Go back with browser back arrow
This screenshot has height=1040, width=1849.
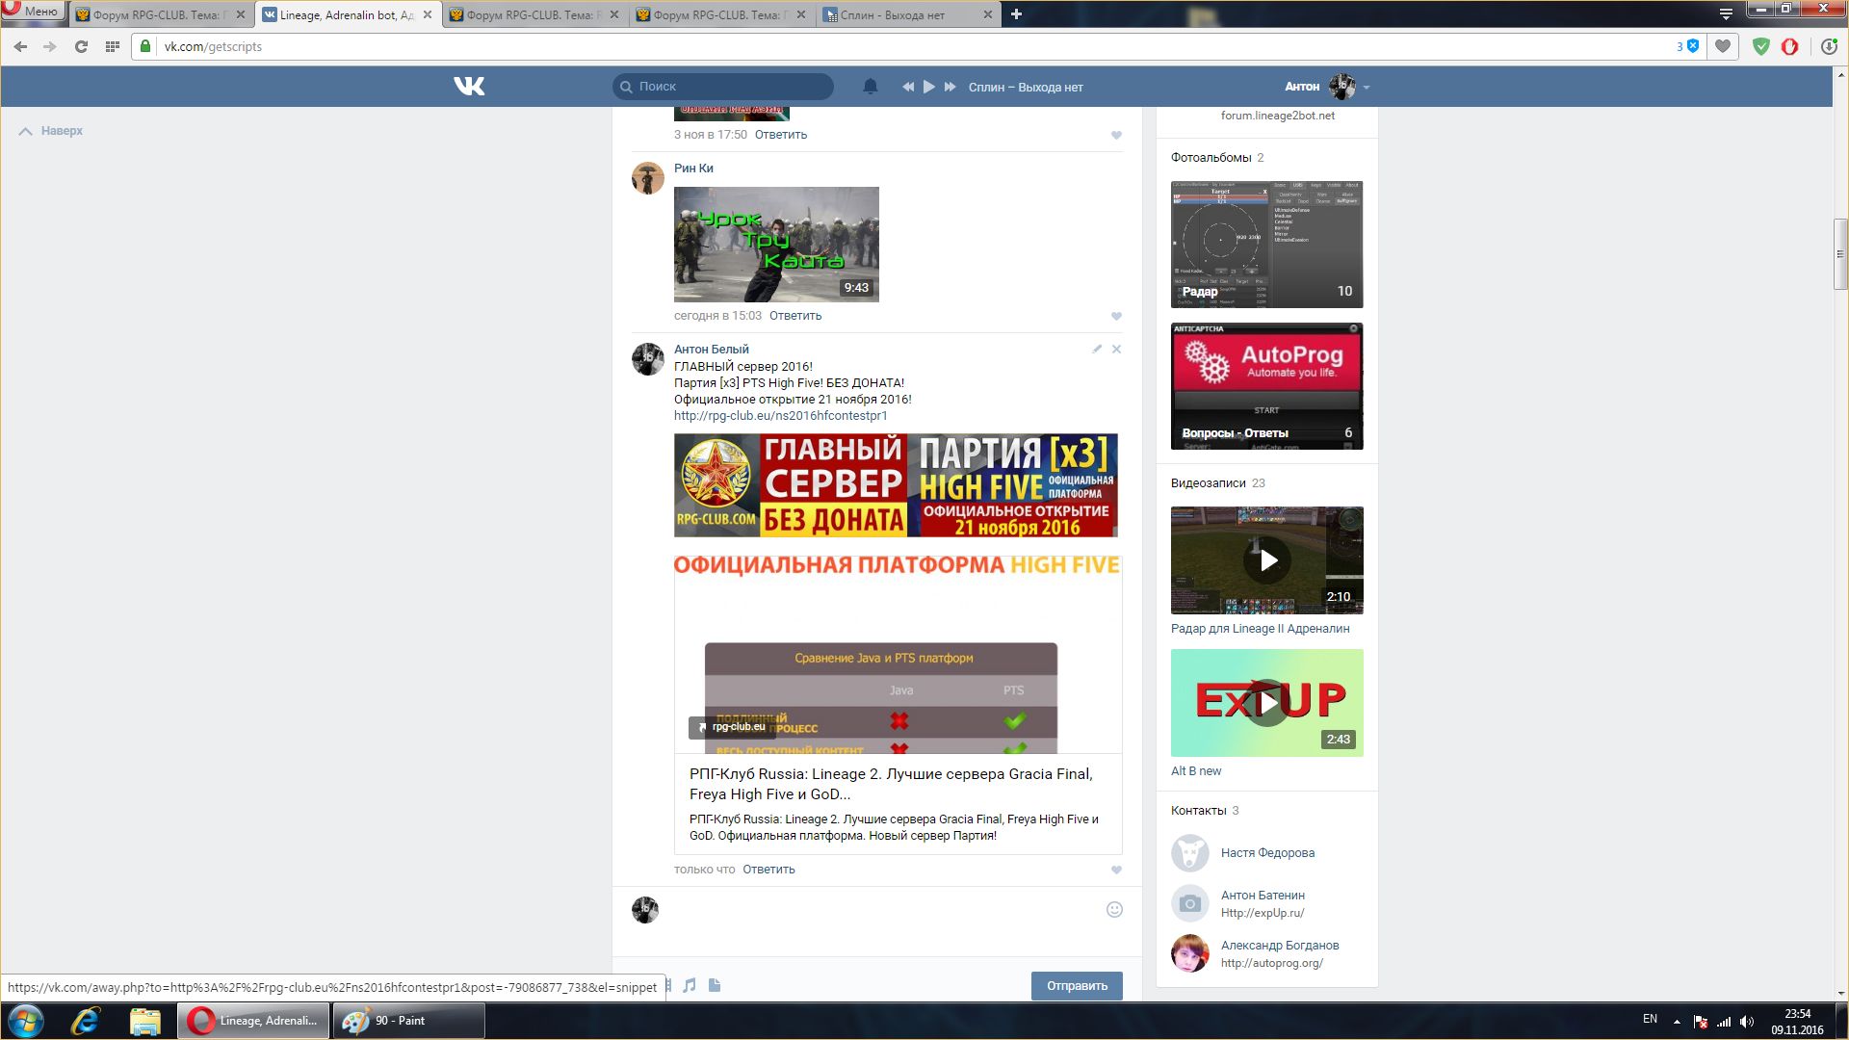(21, 46)
